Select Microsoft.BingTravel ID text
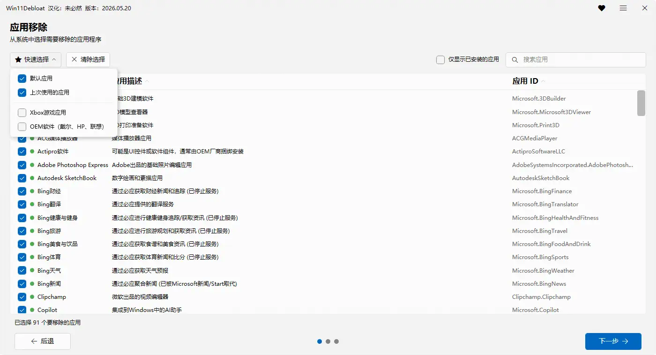This screenshot has height=355, width=656. (x=540, y=231)
